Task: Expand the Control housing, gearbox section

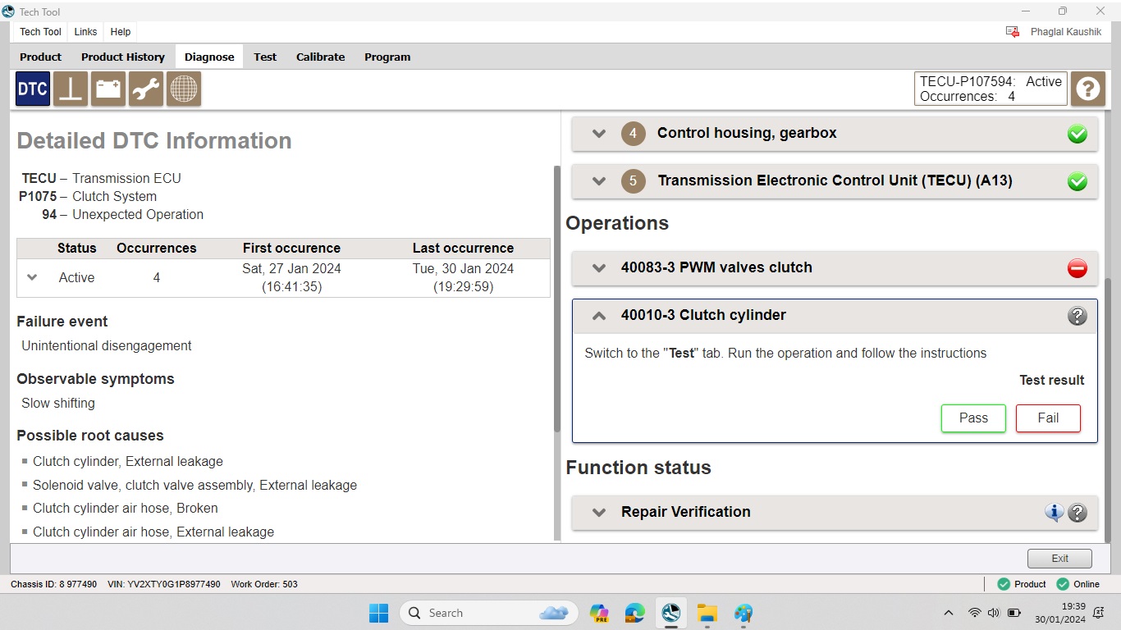Action: click(x=599, y=134)
